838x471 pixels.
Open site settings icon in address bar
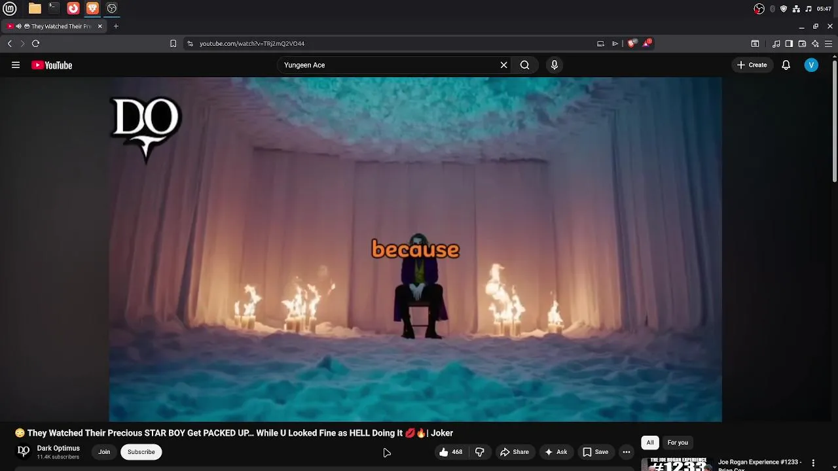click(190, 43)
